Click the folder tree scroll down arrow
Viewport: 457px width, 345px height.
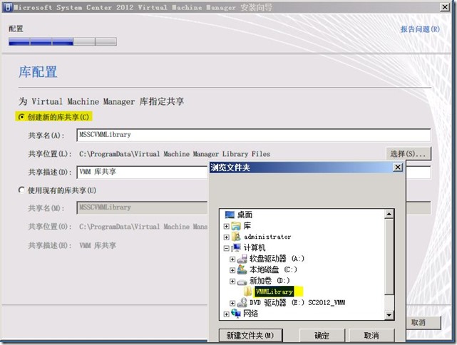[x=389, y=314]
